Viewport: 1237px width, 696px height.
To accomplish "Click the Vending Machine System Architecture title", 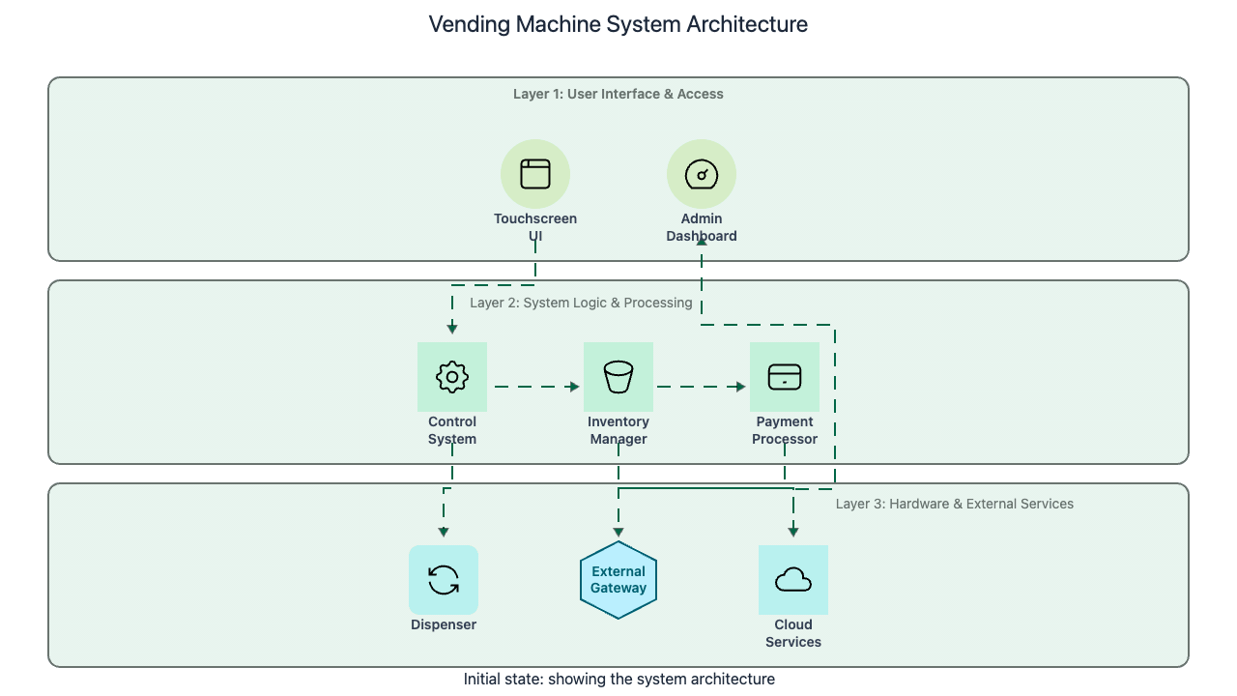I will [618, 24].
